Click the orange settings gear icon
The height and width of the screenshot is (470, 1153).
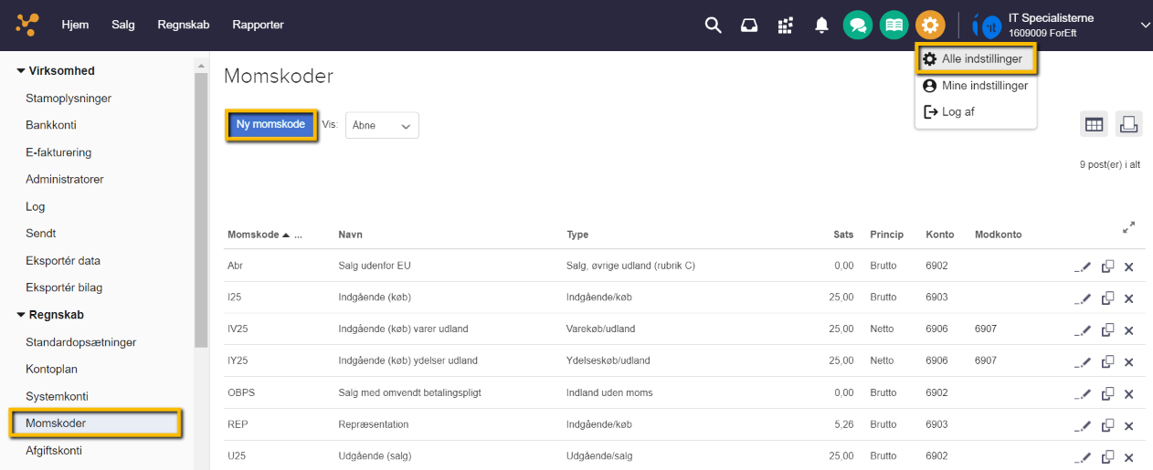(x=930, y=25)
